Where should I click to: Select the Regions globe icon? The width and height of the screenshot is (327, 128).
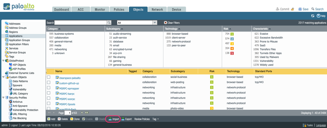coord(7,32)
